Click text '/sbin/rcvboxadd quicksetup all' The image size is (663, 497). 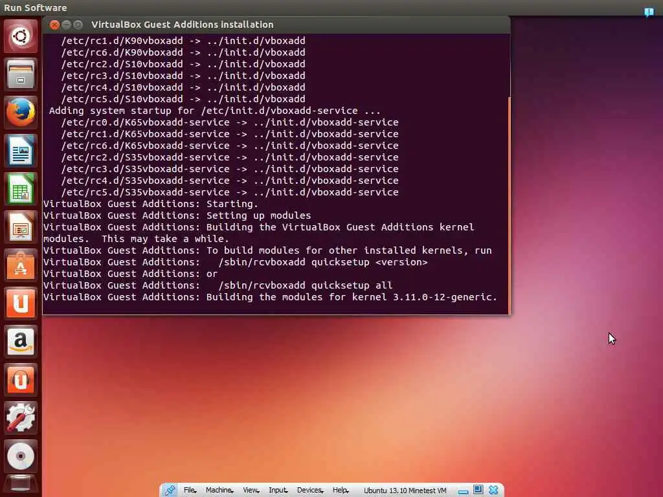tap(306, 285)
